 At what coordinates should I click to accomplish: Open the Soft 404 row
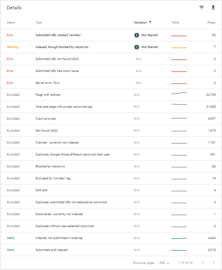click(111, 190)
